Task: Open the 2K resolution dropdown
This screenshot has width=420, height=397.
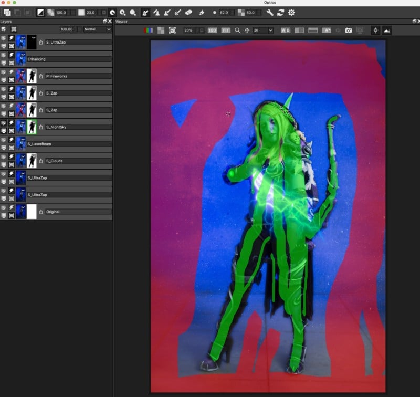Action: [263, 30]
